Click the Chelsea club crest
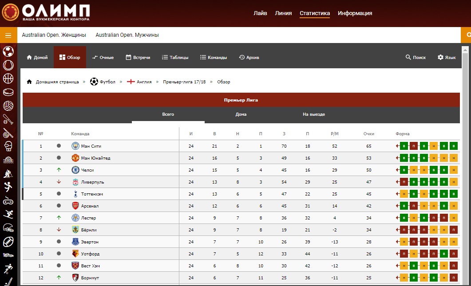471x286 pixels. pyautogui.click(x=75, y=170)
